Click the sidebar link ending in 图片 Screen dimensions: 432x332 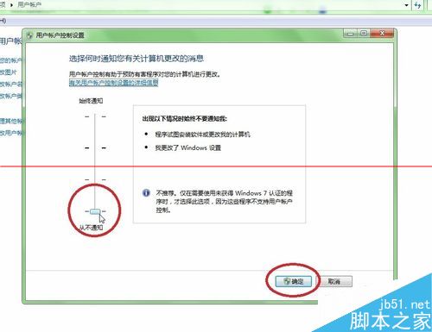[x=9, y=72]
